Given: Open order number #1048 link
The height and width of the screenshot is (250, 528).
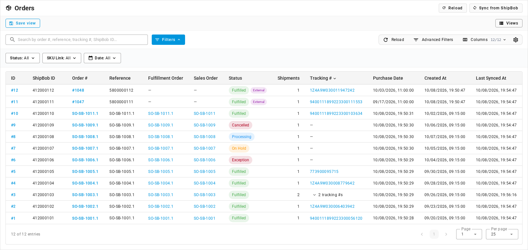Looking at the screenshot, I should 78,90.
